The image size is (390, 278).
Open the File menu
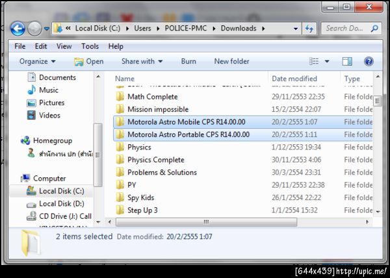pos(20,46)
